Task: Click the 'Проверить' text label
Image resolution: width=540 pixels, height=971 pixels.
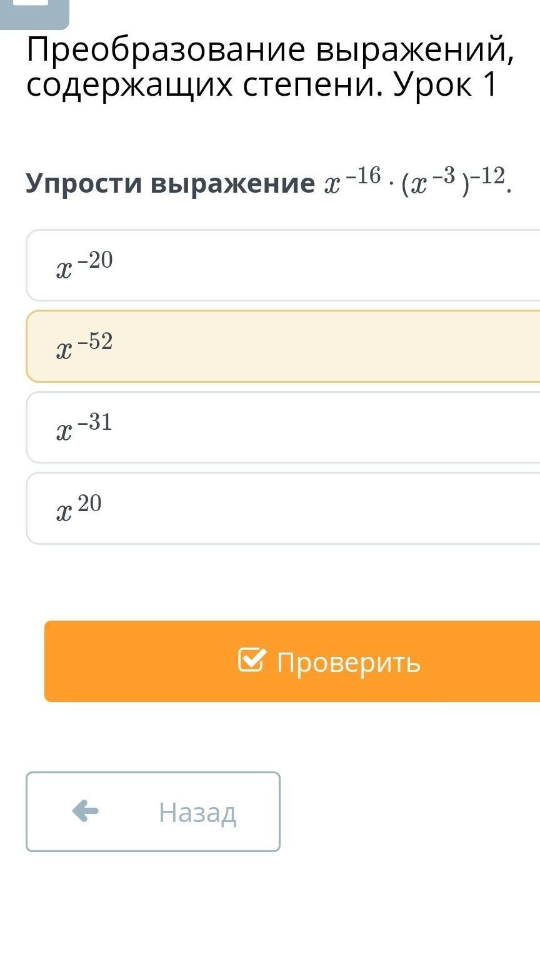Action: [348, 661]
